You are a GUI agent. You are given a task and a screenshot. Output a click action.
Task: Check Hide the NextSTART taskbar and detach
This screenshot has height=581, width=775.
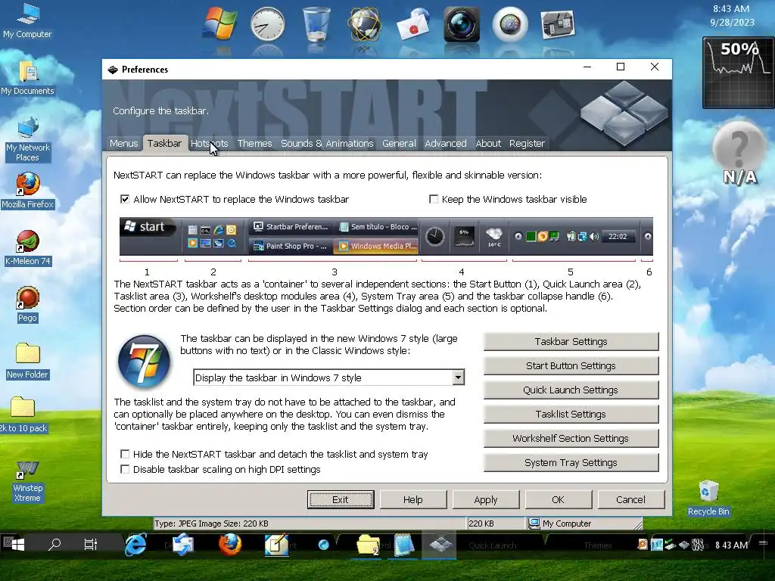point(125,454)
